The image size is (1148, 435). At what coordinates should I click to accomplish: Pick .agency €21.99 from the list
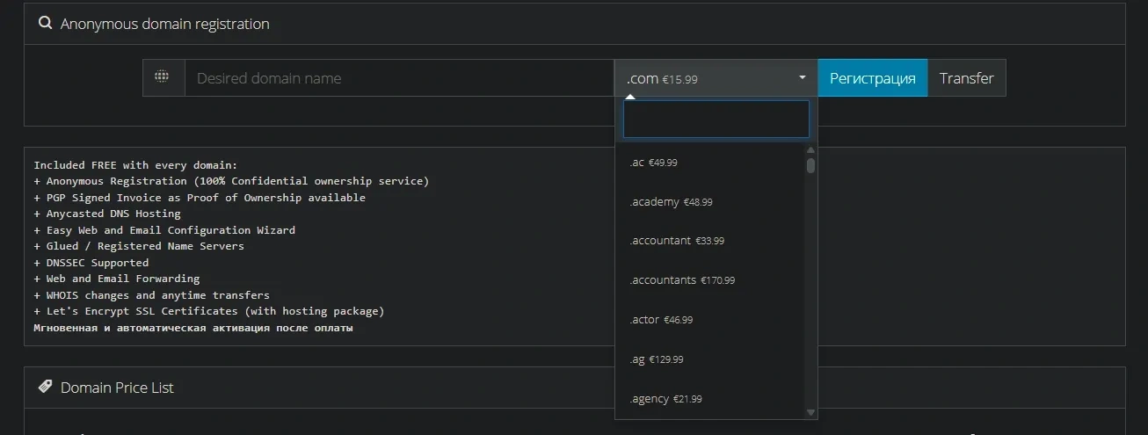point(665,399)
